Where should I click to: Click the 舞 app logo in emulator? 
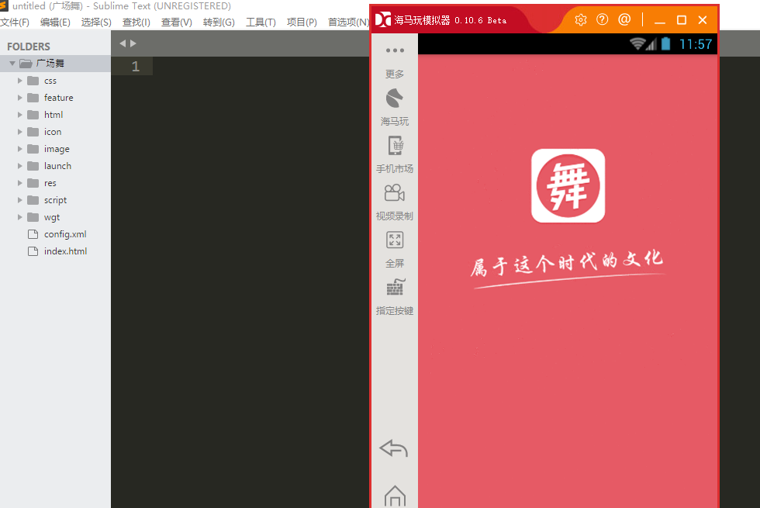pos(568,185)
